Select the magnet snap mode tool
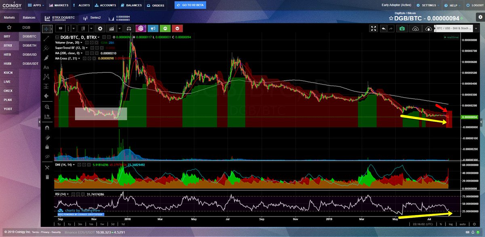The height and width of the screenshot is (237, 485). [x=46, y=127]
